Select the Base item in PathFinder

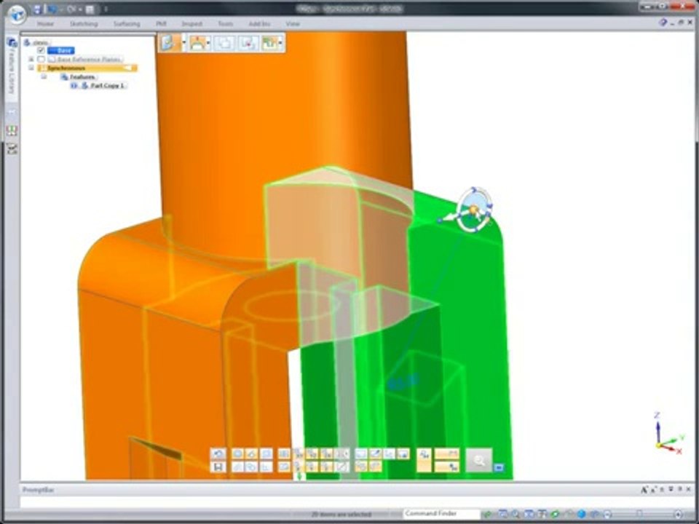click(61, 50)
